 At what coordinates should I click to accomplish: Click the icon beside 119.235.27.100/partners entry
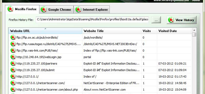pos(13,63)
